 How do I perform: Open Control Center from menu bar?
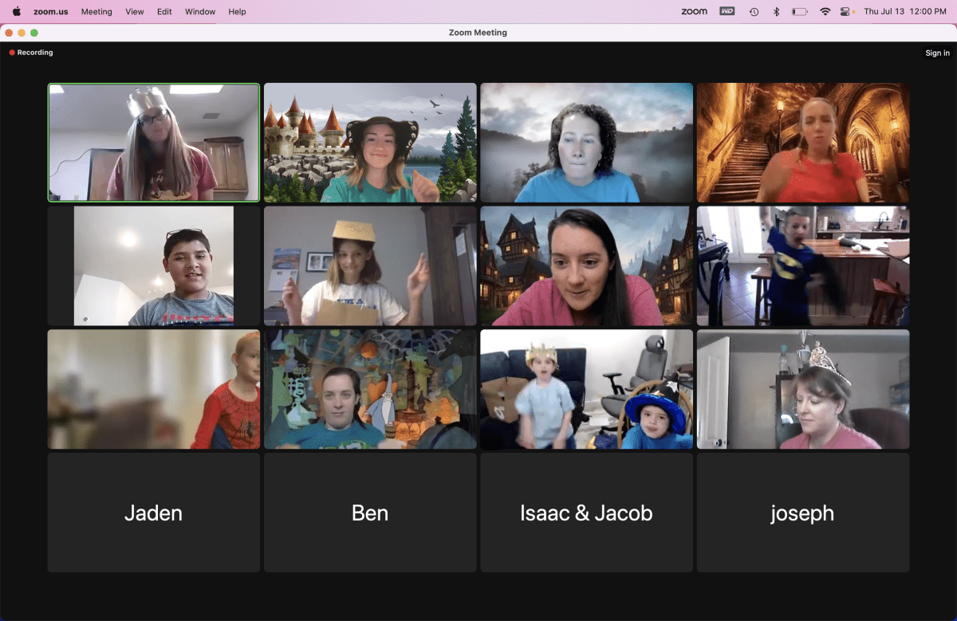point(846,12)
